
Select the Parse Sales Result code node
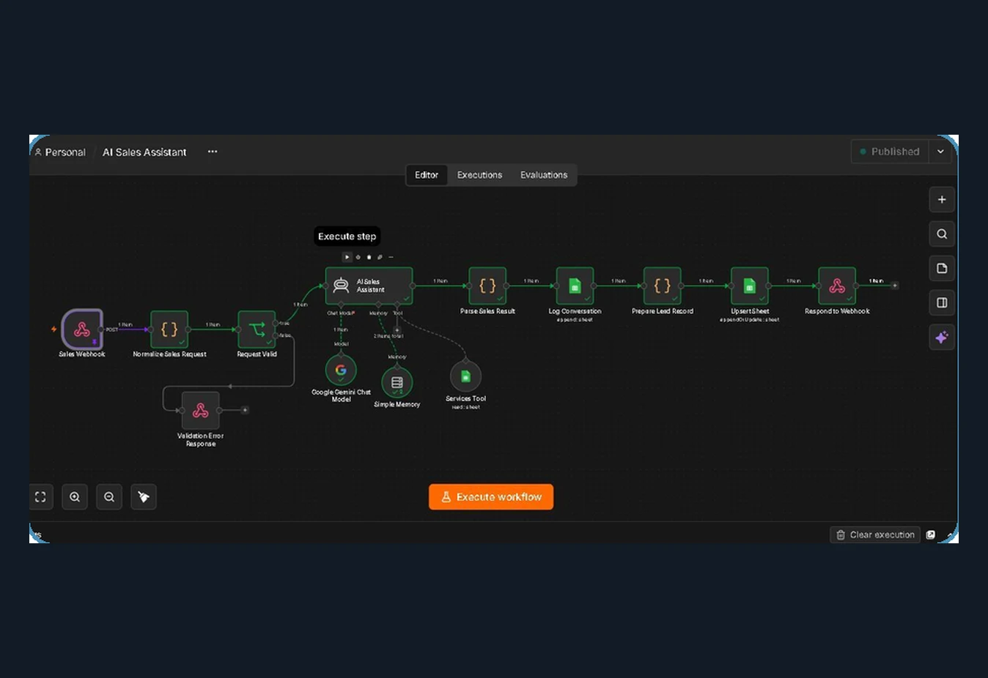487,286
